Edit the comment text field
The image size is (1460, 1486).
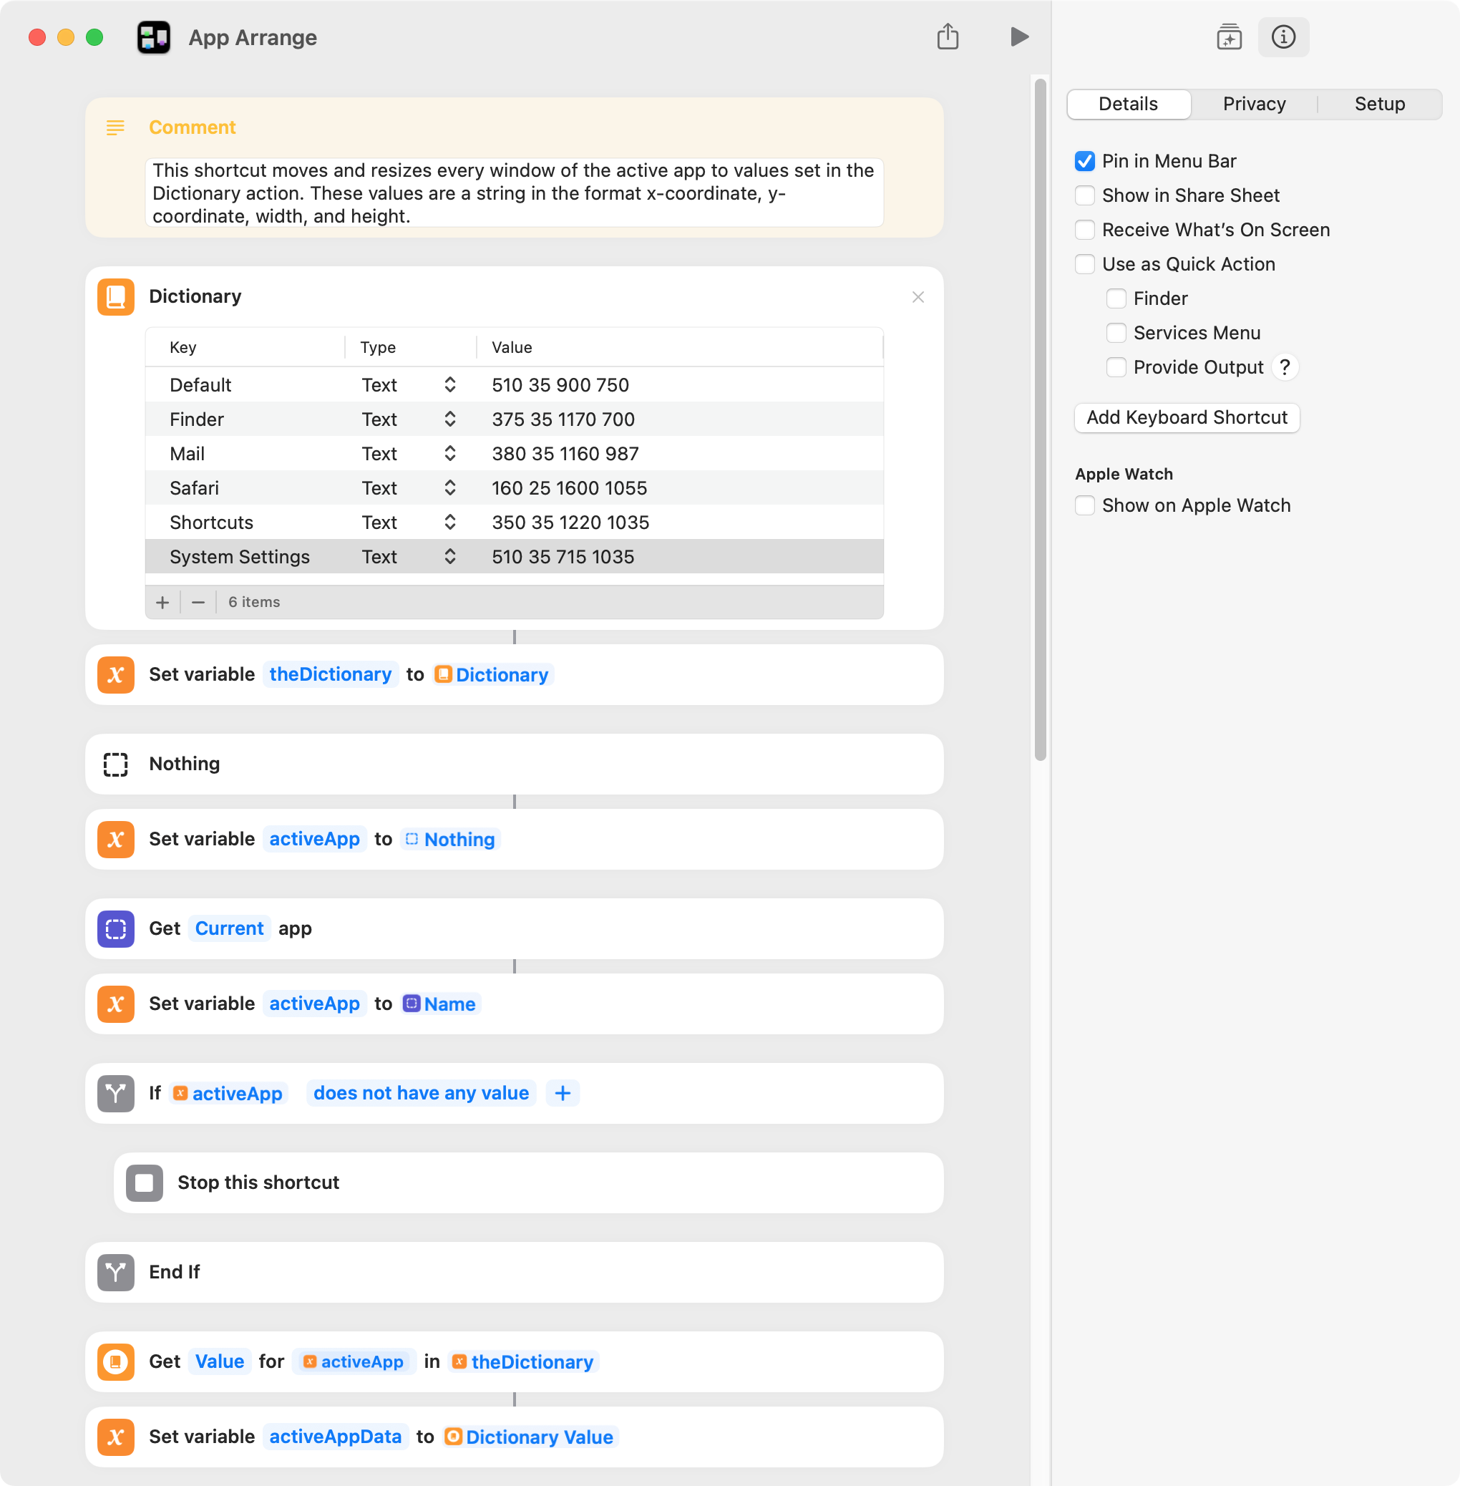tap(515, 193)
